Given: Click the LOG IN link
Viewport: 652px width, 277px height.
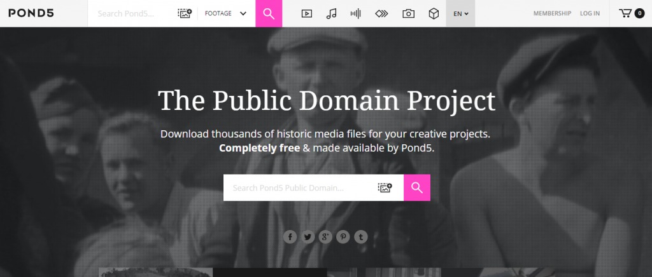Looking at the screenshot, I should point(590,13).
